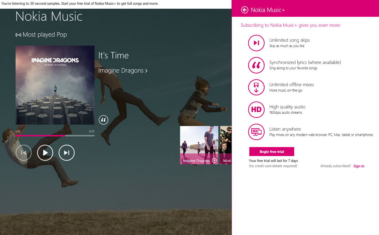This screenshot has height=235, width=379.
Task: Click the back arrow beside Nokia Music+
Action: [245, 10]
